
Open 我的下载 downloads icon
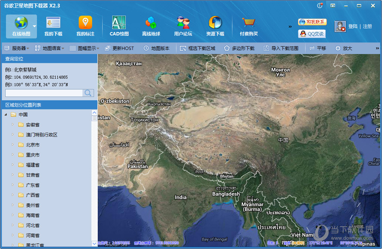pyautogui.click(x=53, y=26)
